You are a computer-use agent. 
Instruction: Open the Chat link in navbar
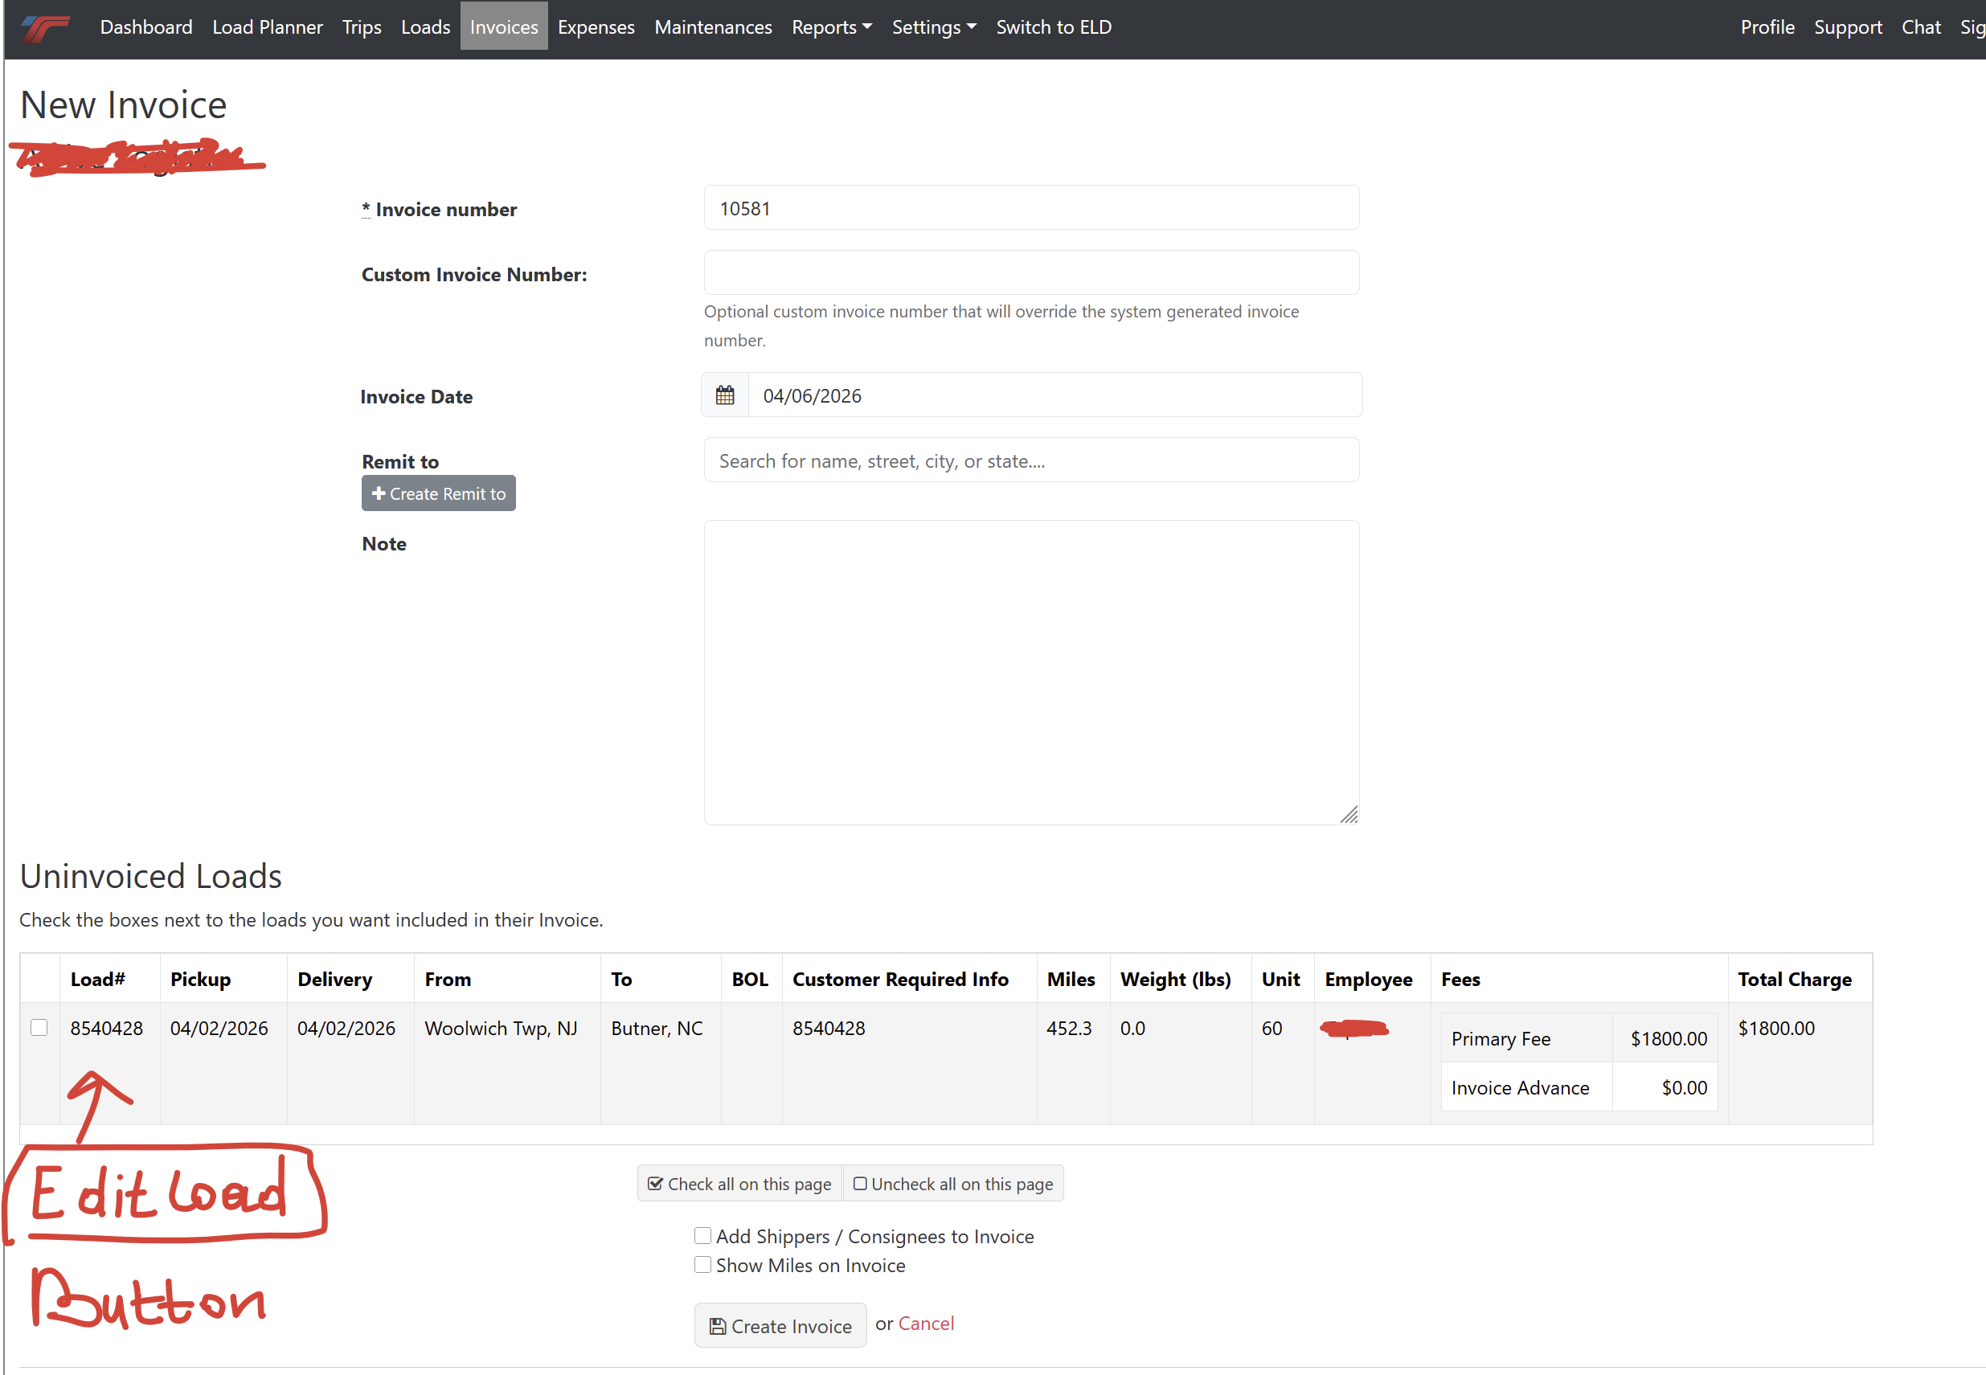[1921, 27]
